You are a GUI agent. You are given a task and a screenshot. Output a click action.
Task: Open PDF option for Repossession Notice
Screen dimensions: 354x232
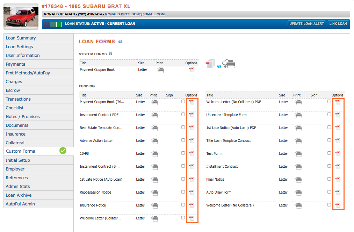[192, 193]
